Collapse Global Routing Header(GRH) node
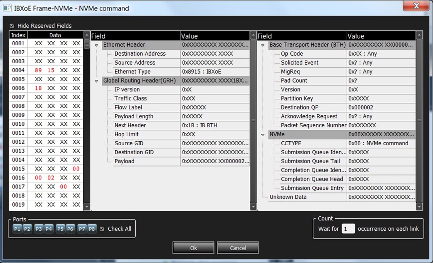Viewport: 433px width, 263px height. [96, 81]
